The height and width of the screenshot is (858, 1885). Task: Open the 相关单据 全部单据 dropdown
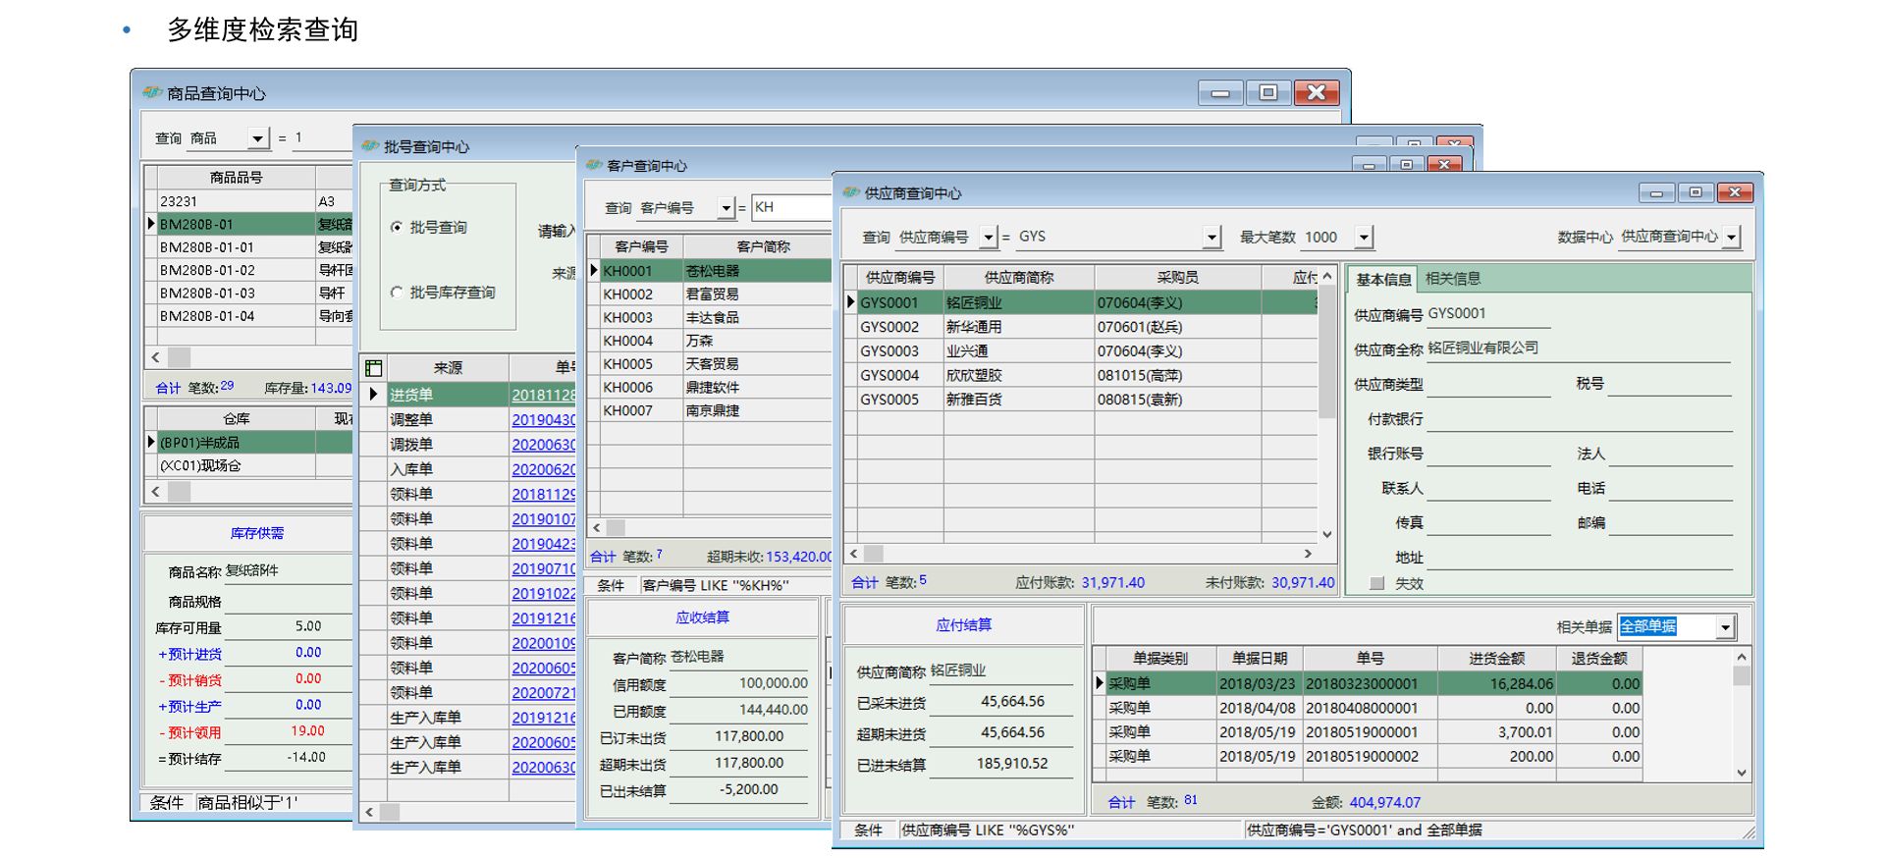[x=1725, y=626]
